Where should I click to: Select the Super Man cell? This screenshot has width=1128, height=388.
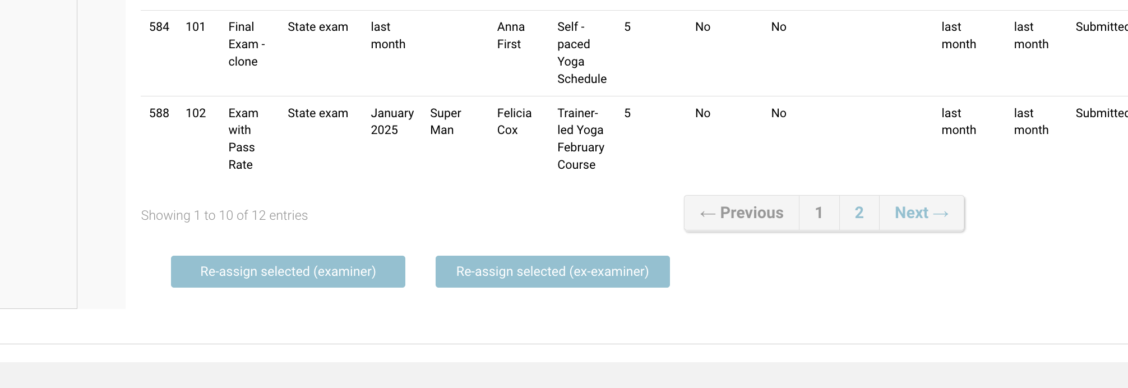click(445, 122)
